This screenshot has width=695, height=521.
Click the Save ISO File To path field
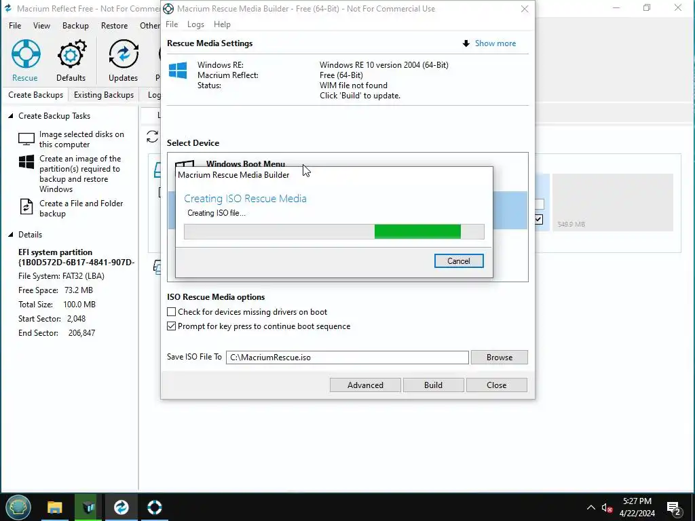(347, 358)
